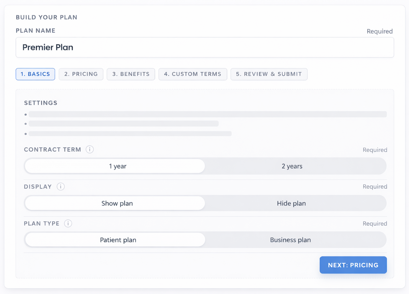This screenshot has width=409, height=294.
Task: Switch to the 1. Basics tab
Action: tap(35, 74)
